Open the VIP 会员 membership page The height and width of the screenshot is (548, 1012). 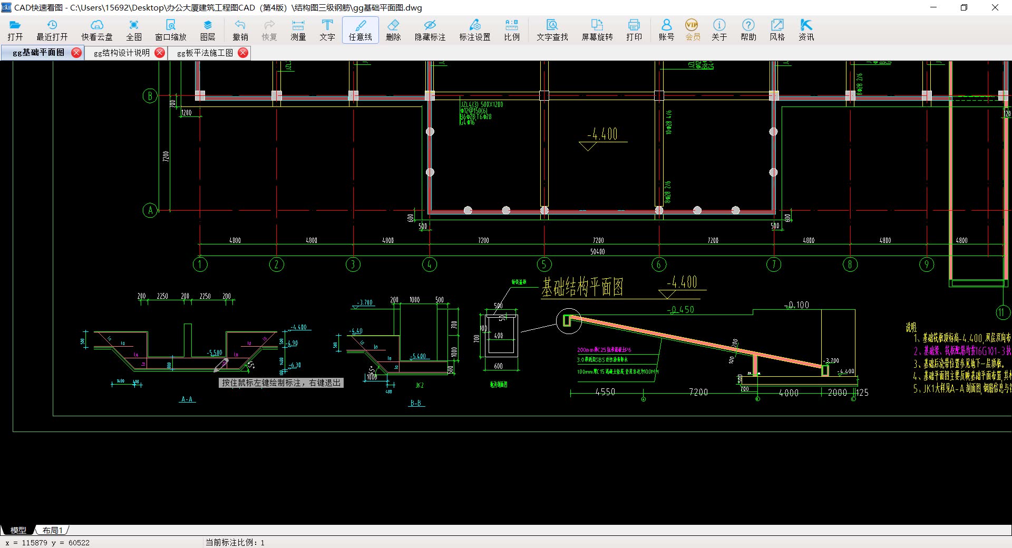(693, 30)
